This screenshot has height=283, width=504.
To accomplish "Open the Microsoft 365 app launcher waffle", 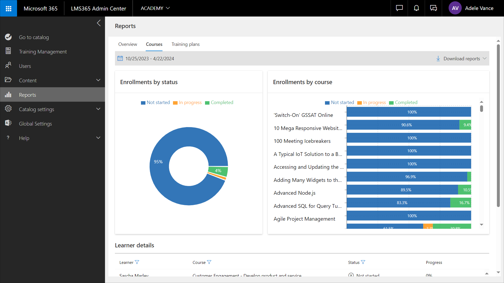I will tap(8, 8).
